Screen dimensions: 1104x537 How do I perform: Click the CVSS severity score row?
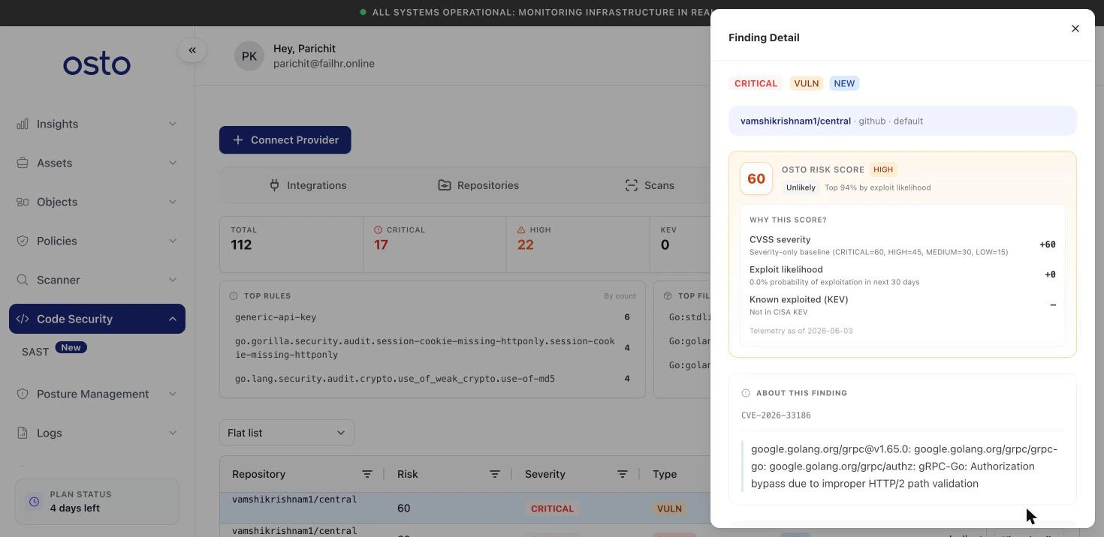click(x=903, y=245)
